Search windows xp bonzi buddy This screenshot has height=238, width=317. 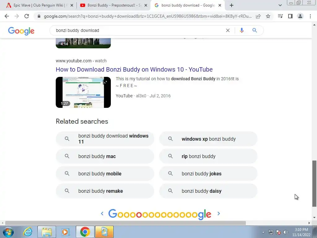[x=208, y=139]
